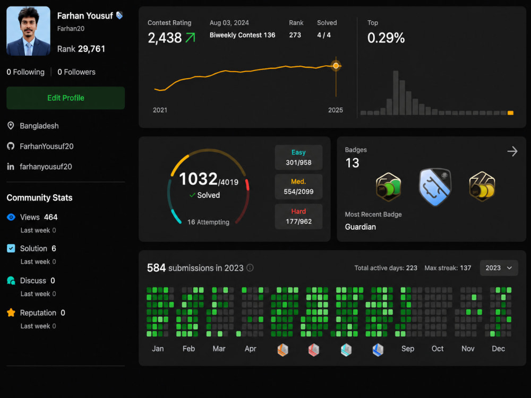Click the Most Recent Badge Guardian label
The width and height of the screenshot is (531, 398).
[x=361, y=227]
